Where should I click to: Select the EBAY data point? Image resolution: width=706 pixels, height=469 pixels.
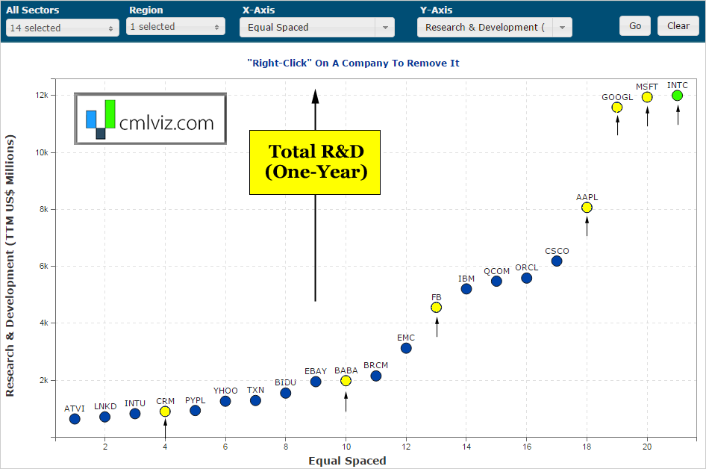click(316, 382)
